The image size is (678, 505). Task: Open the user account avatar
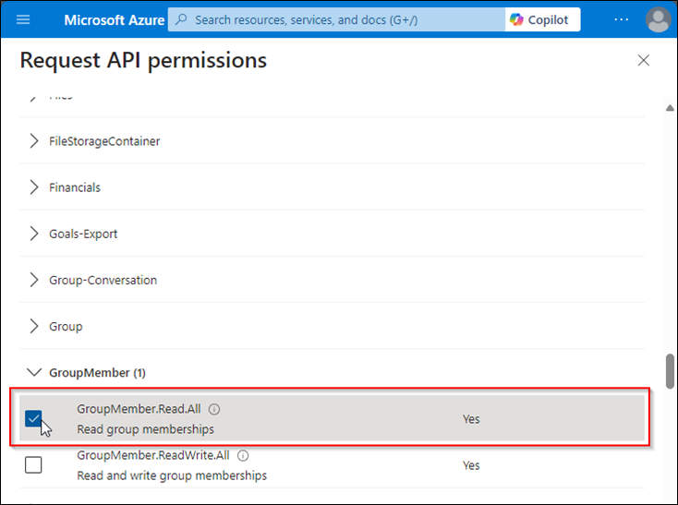click(x=658, y=19)
